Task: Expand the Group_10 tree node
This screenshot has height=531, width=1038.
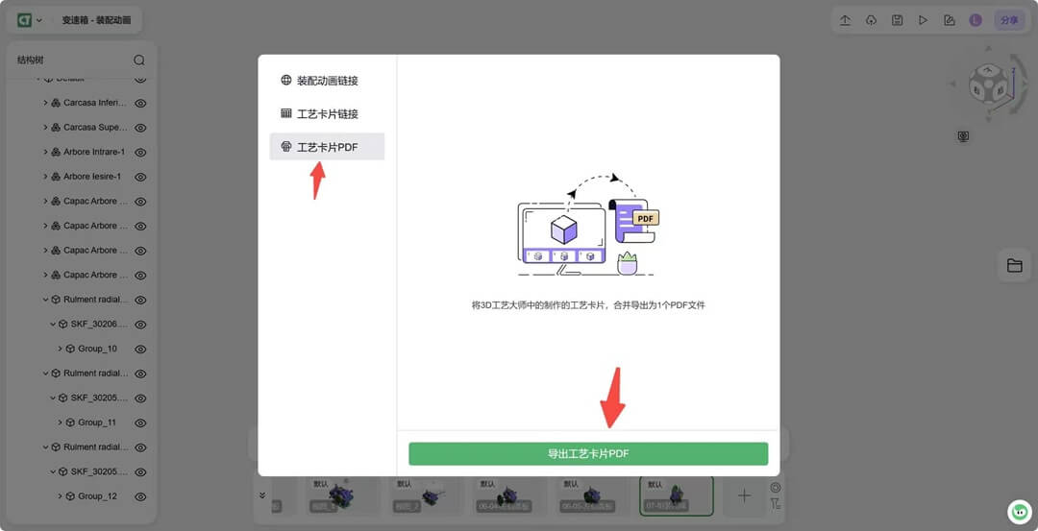Action: point(61,349)
